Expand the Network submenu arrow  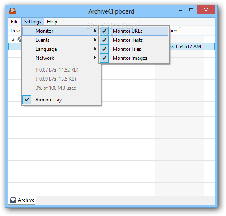(95, 58)
